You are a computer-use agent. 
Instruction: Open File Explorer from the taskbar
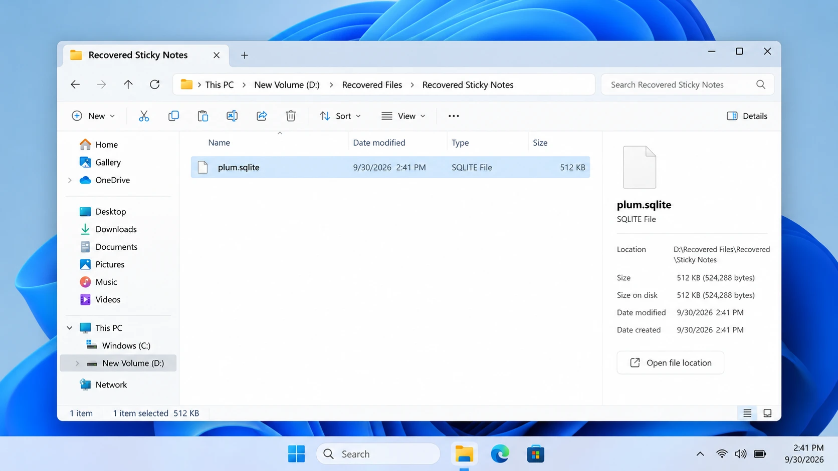[464, 454]
